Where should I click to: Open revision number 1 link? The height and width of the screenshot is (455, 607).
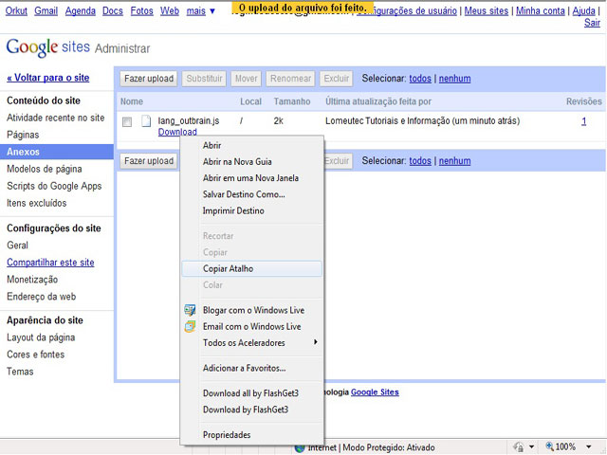[x=584, y=121]
